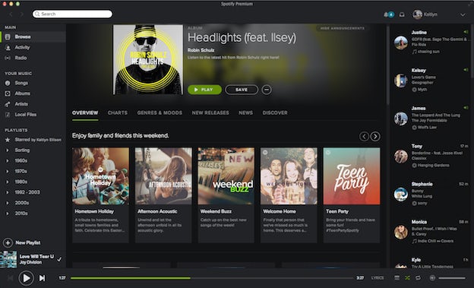Expand the 2000s playlist folder
Image resolution: width=474 pixels, height=288 pixels.
pos(8,203)
